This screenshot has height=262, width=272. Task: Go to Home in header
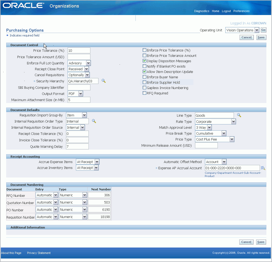coord(215,11)
